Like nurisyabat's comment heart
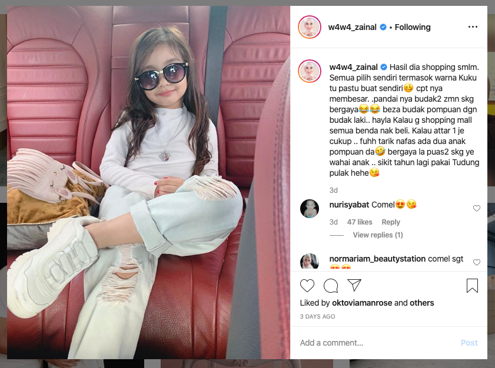Viewport: 495px width, 368px height. click(476, 208)
